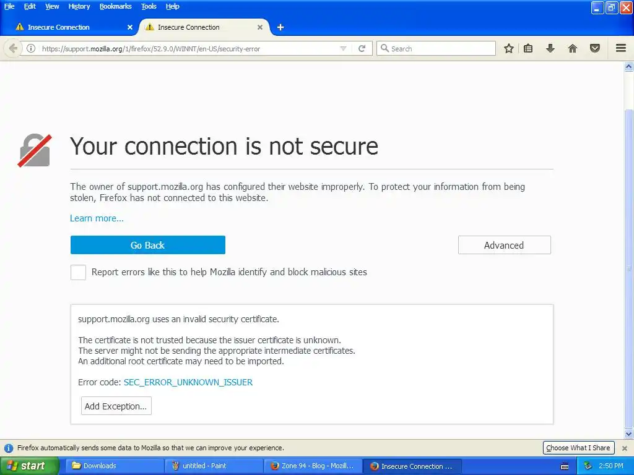The image size is (634, 475).
Task: Follow the Learn more link
Action: pyautogui.click(x=97, y=218)
